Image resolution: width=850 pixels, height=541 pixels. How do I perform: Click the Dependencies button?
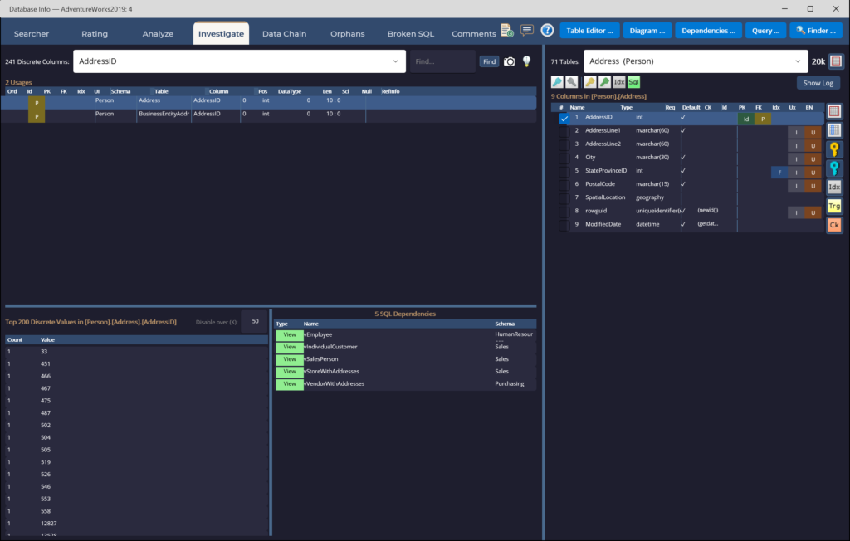708,31
